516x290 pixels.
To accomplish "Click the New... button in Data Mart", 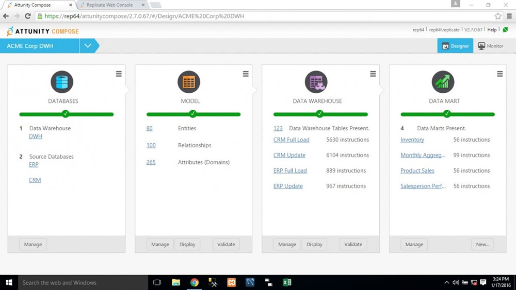I will click(x=482, y=244).
